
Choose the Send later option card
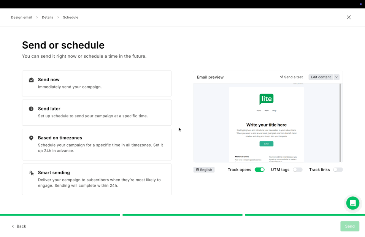point(97,112)
